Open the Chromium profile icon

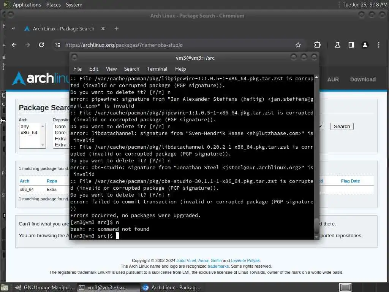tap(365, 45)
